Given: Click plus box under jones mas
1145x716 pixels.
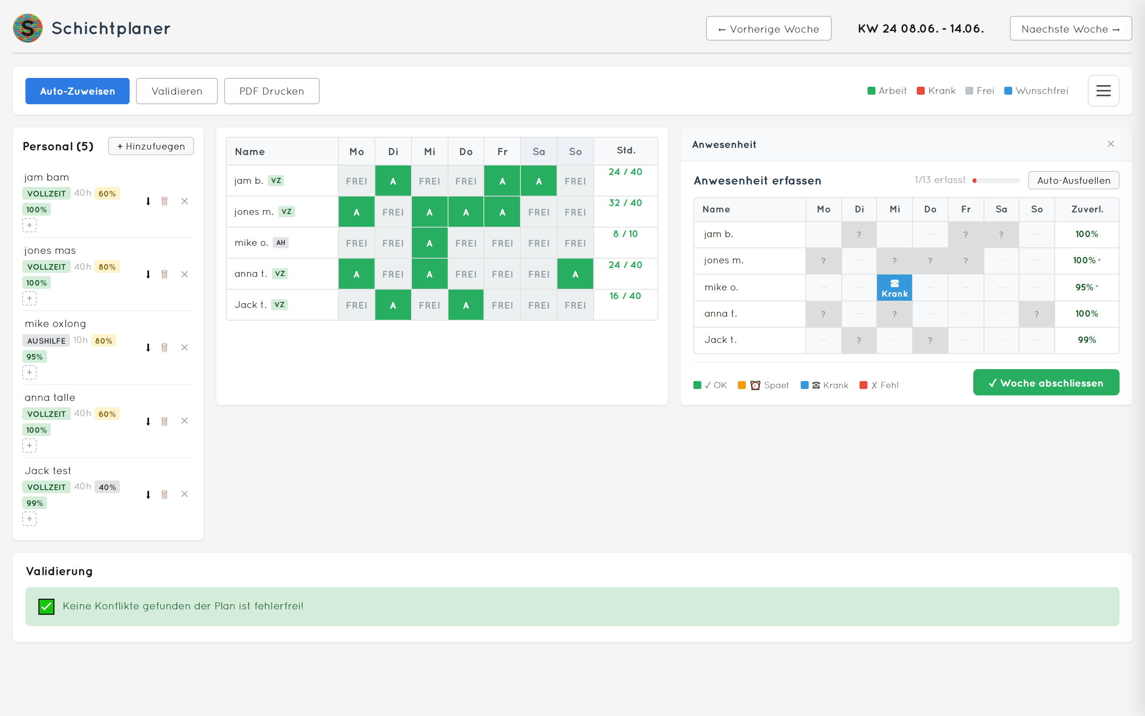Looking at the screenshot, I should coord(29,298).
